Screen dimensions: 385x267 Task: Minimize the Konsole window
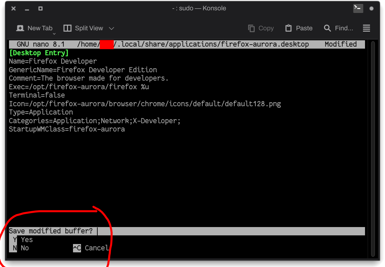(x=27, y=9)
